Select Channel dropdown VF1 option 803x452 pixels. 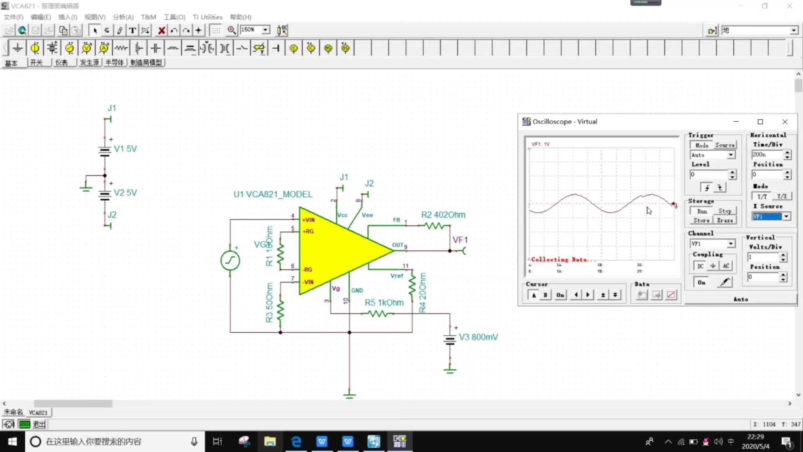point(711,244)
